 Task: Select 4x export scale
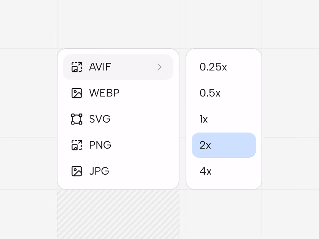point(224,171)
